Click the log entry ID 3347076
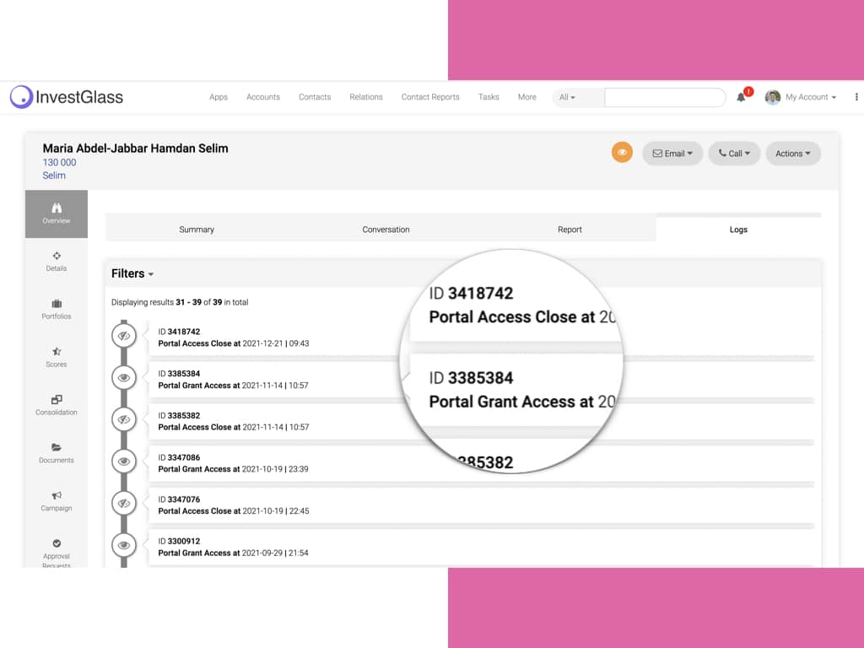 480,505
